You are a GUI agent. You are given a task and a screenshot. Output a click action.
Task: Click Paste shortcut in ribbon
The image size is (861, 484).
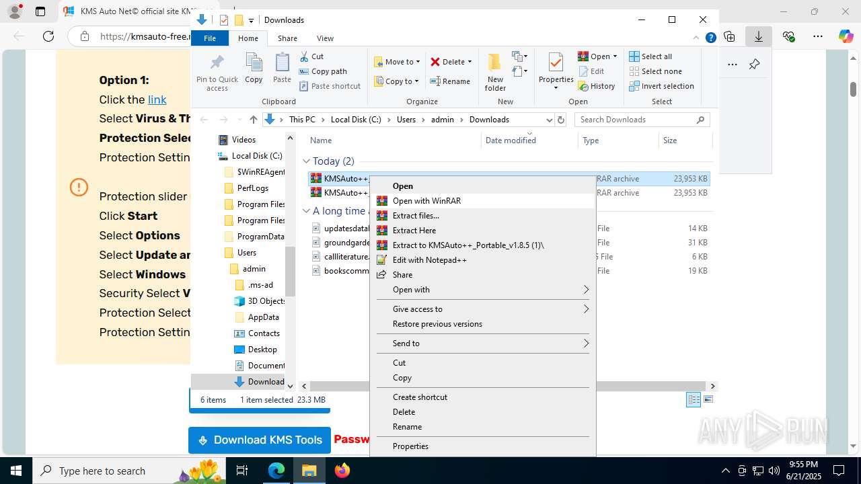coord(330,86)
